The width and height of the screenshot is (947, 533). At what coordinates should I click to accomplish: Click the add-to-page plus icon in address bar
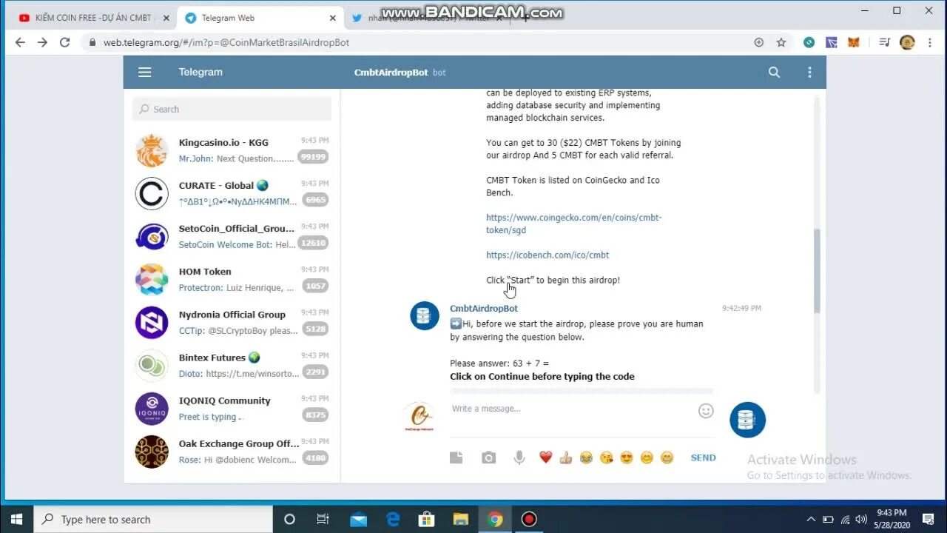coord(758,42)
